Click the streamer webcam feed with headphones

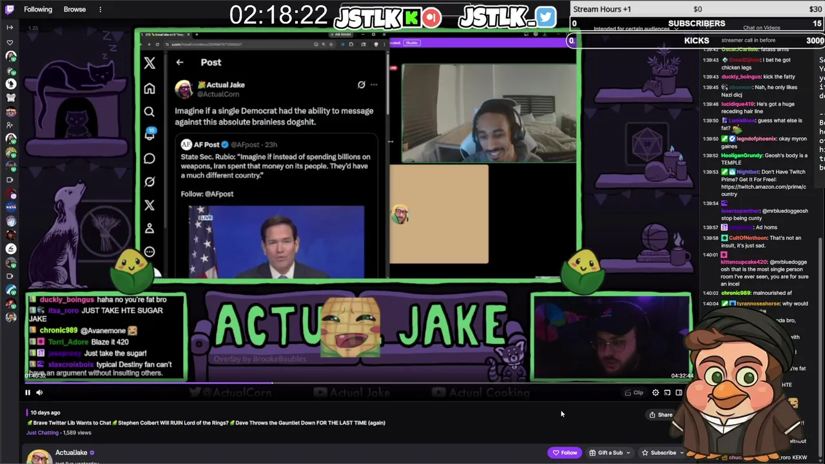click(489, 113)
